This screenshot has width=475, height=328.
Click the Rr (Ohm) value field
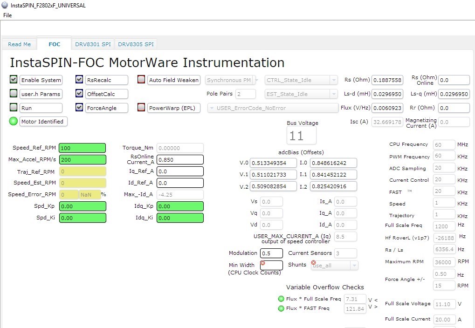tap(454, 108)
